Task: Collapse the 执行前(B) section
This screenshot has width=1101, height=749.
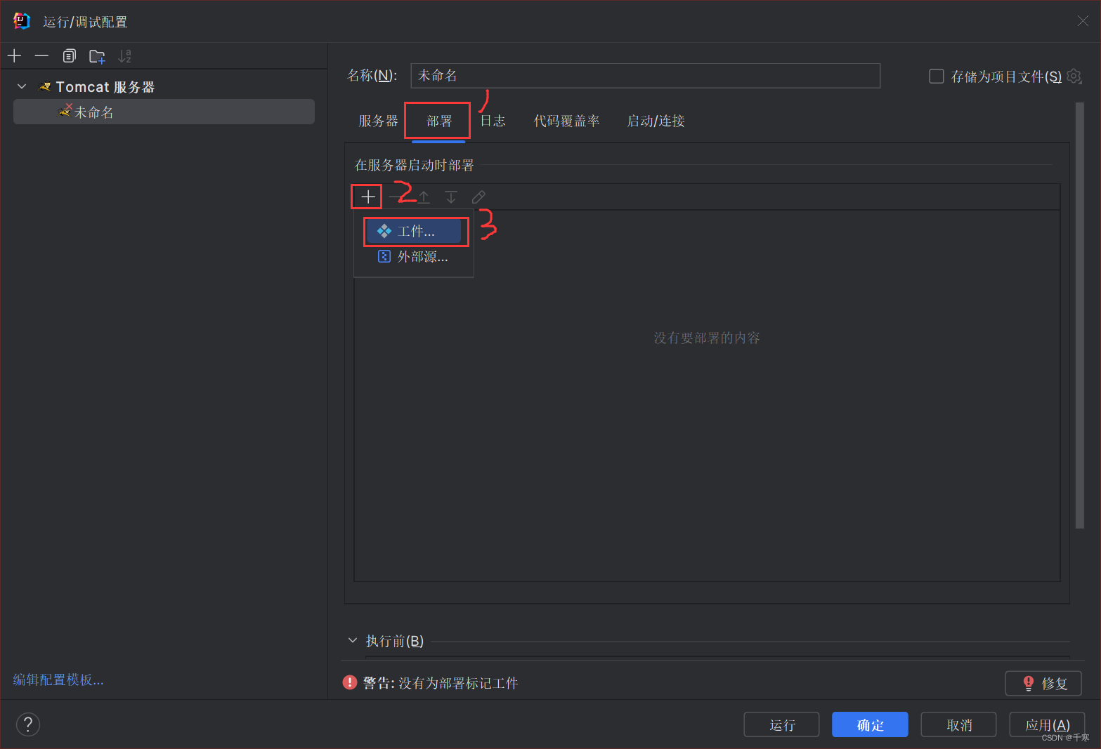Action: [353, 640]
